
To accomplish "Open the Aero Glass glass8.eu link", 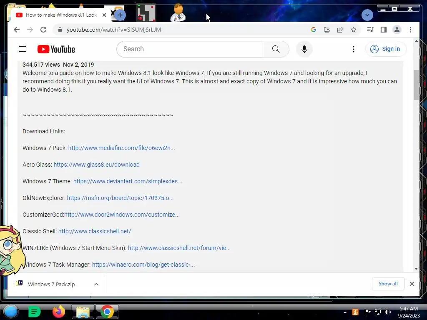I will tap(96, 165).
